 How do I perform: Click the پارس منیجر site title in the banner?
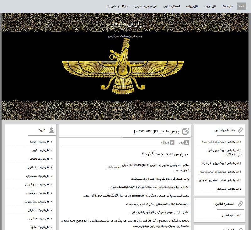pos(126,24)
